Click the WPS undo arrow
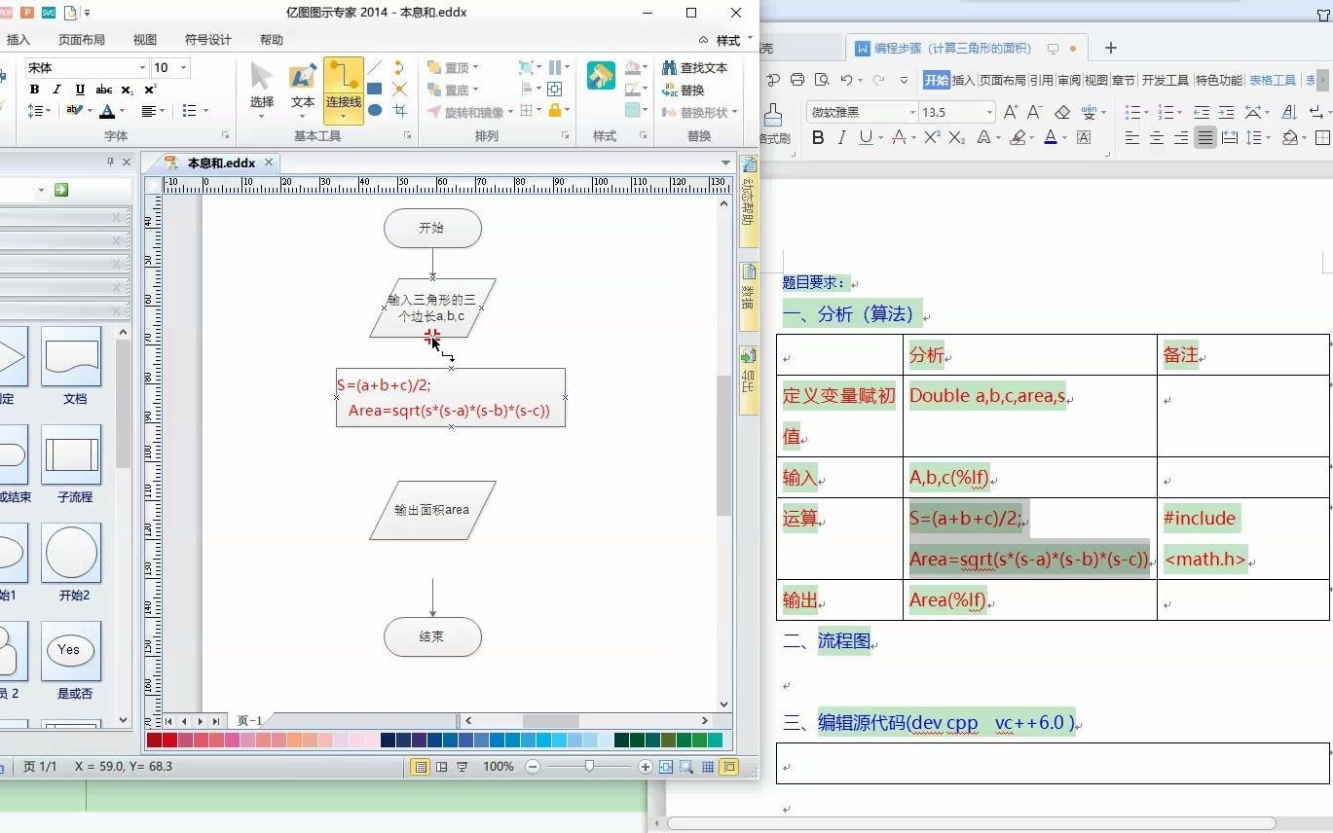Screen dimensions: 1333x833 [x=846, y=80]
